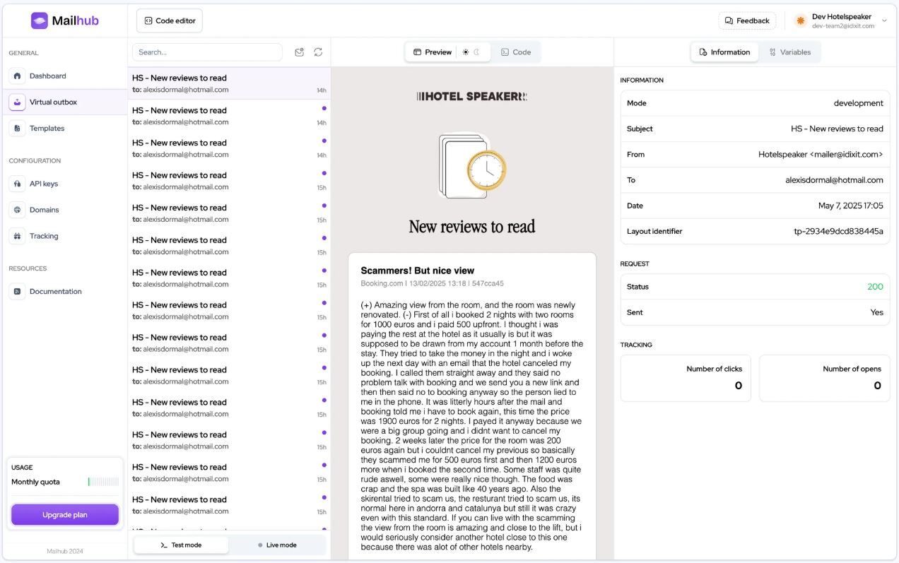The width and height of the screenshot is (899, 563).
Task: Switch to the Information tab
Action: tap(724, 52)
